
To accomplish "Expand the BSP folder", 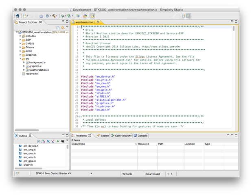I will point(20,40).
